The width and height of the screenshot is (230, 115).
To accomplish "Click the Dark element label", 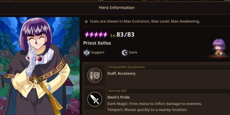I will coord(133,52).
